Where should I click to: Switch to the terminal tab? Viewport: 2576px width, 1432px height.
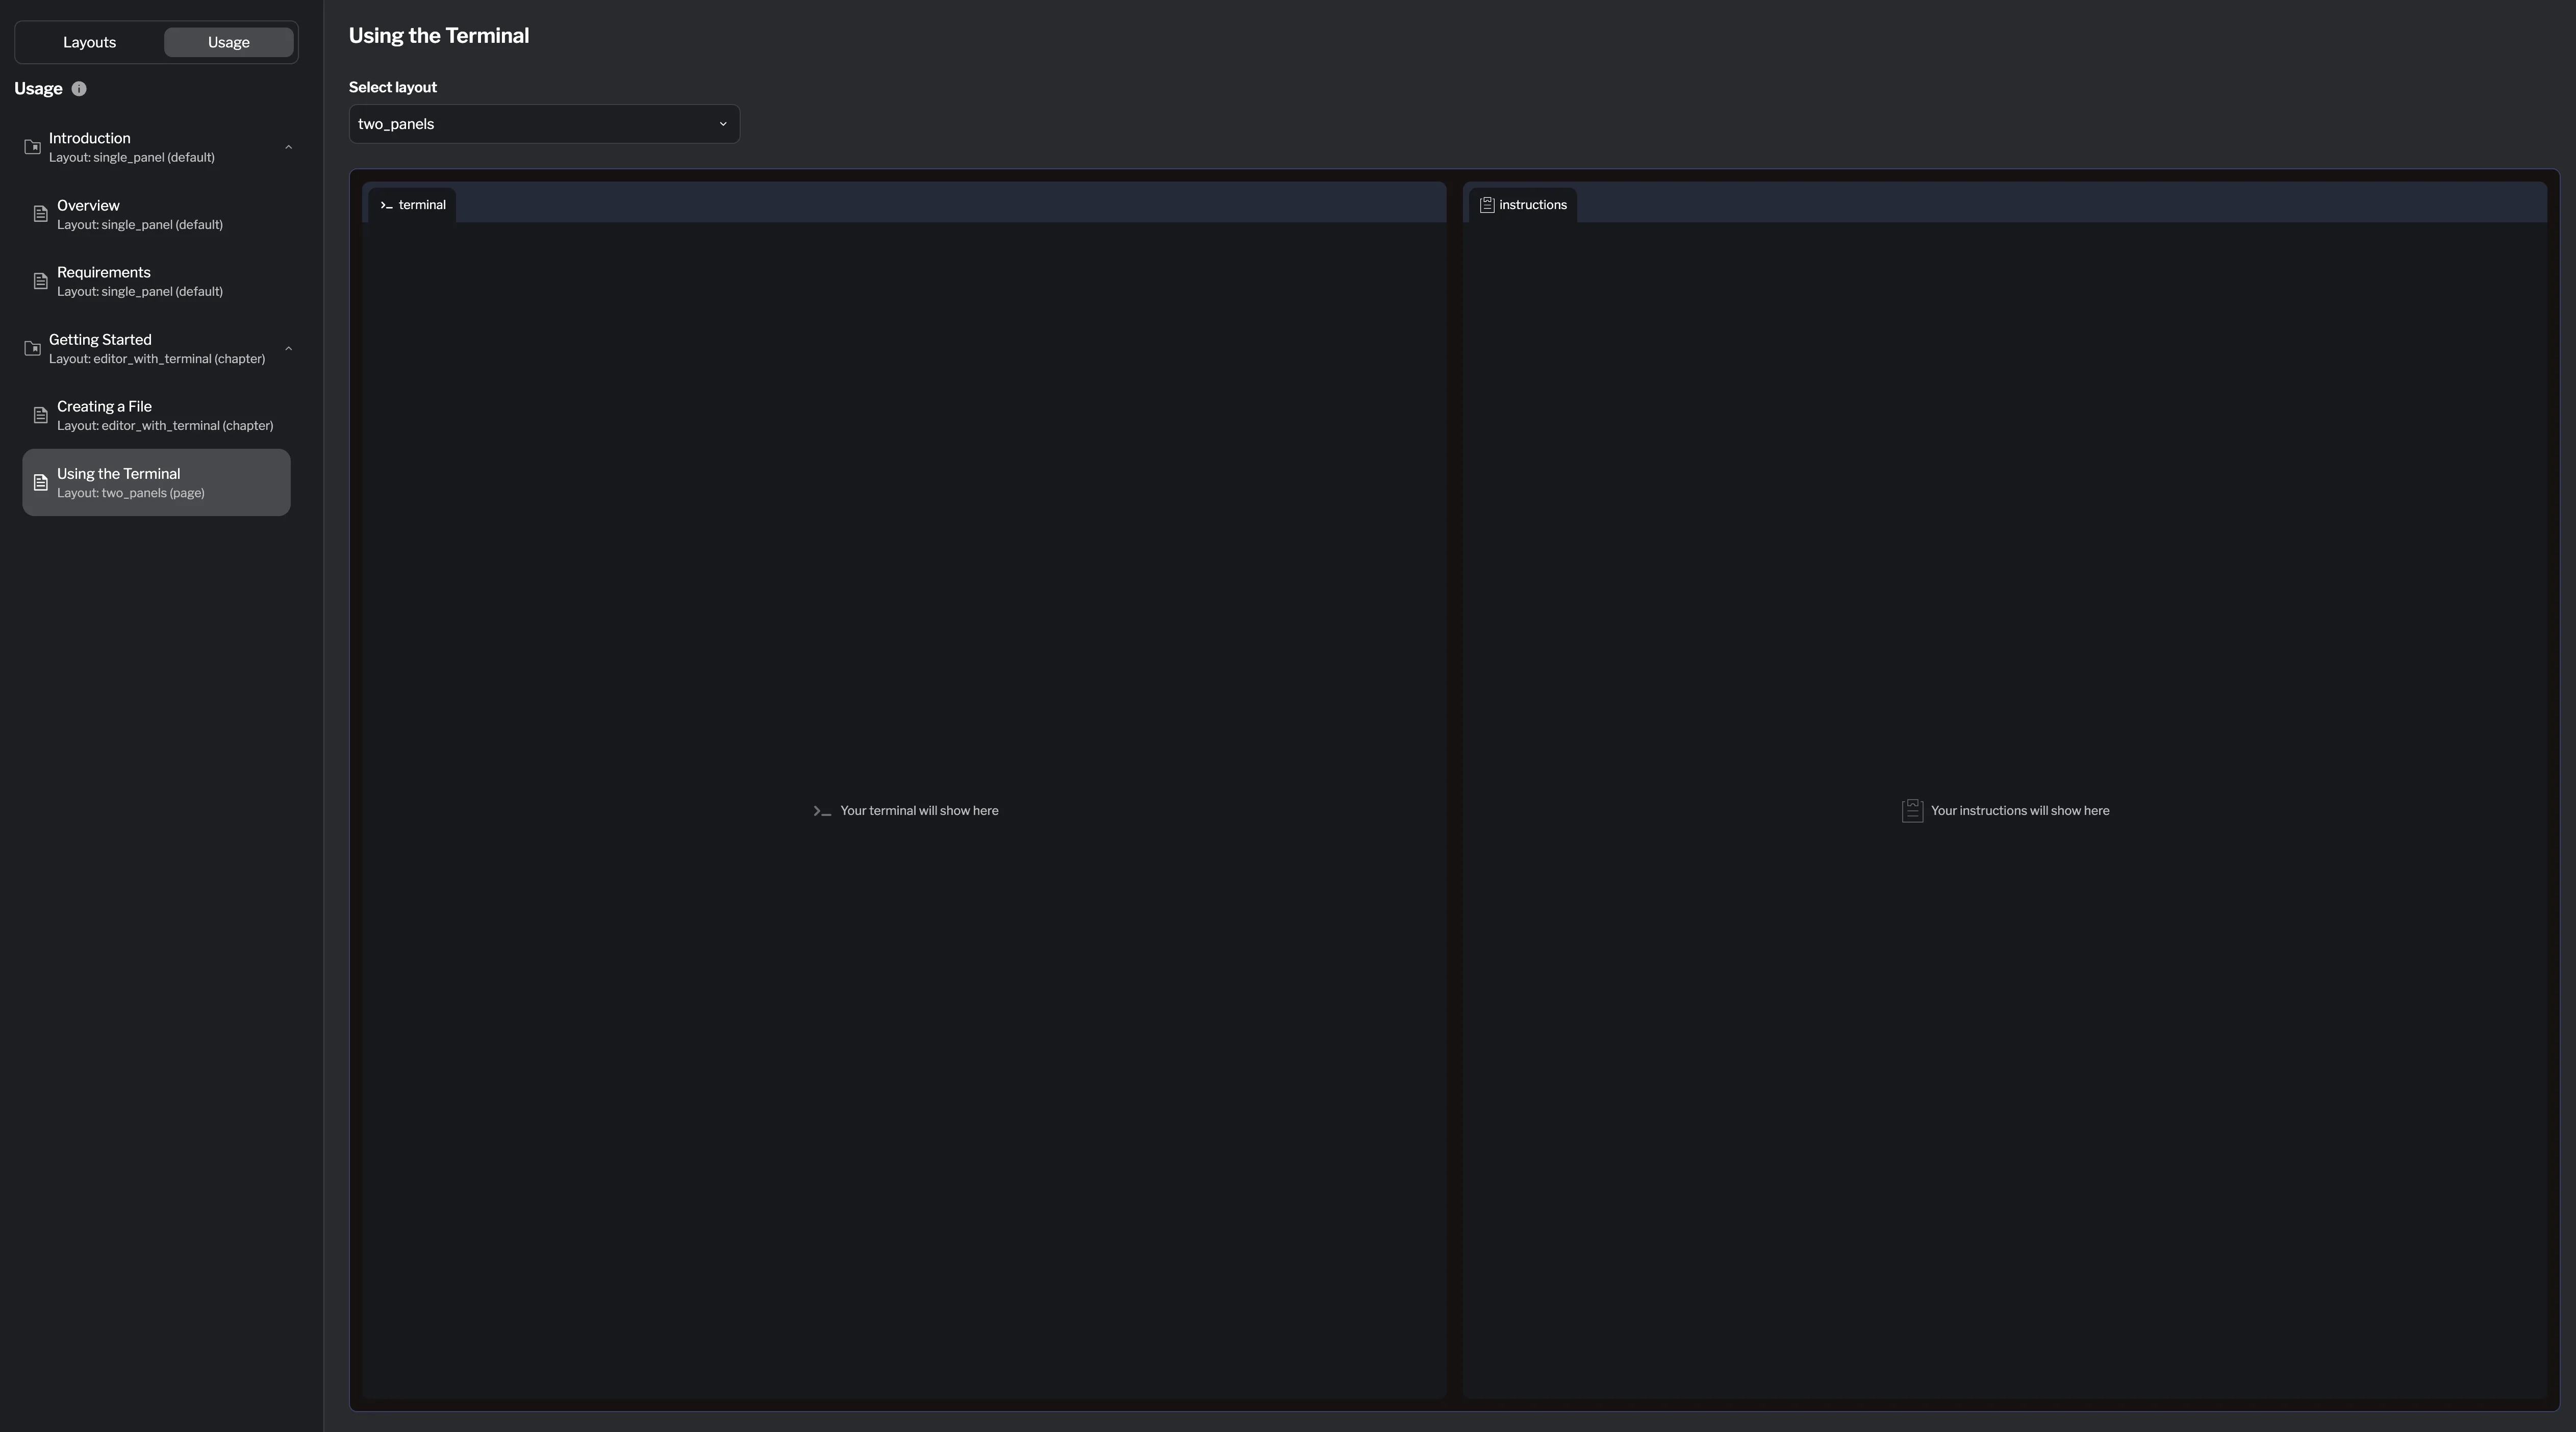[x=412, y=205]
